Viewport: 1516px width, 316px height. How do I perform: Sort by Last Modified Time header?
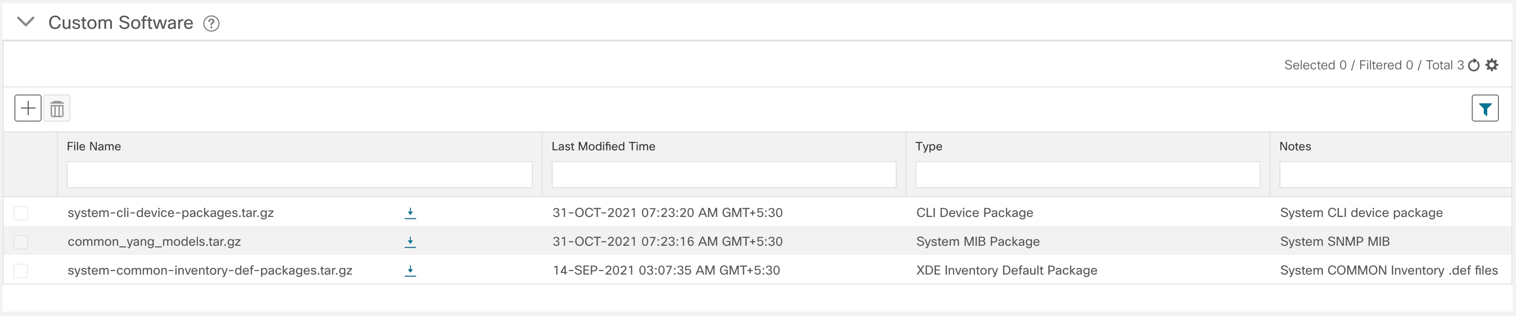pos(603,147)
